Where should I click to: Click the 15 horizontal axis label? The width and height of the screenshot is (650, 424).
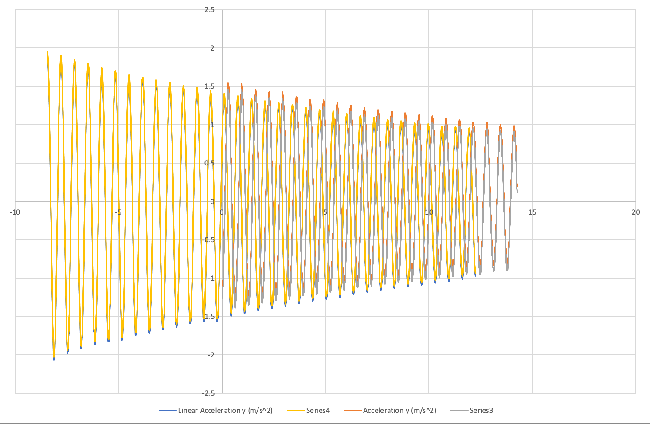tap(532, 212)
